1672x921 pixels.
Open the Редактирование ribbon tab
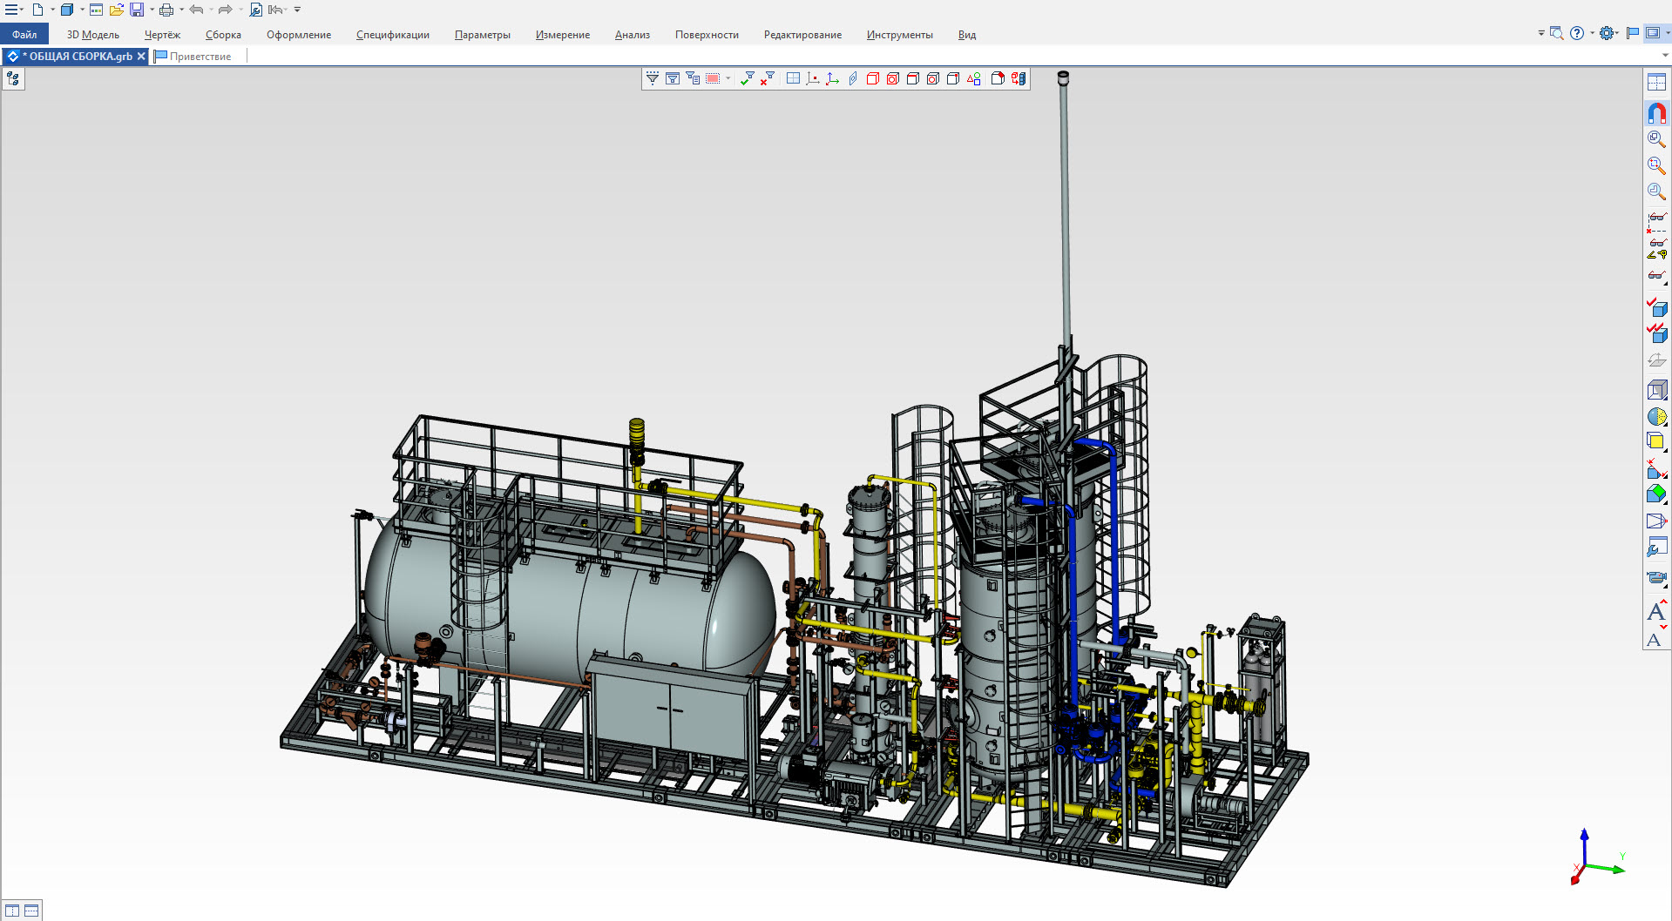tap(802, 35)
